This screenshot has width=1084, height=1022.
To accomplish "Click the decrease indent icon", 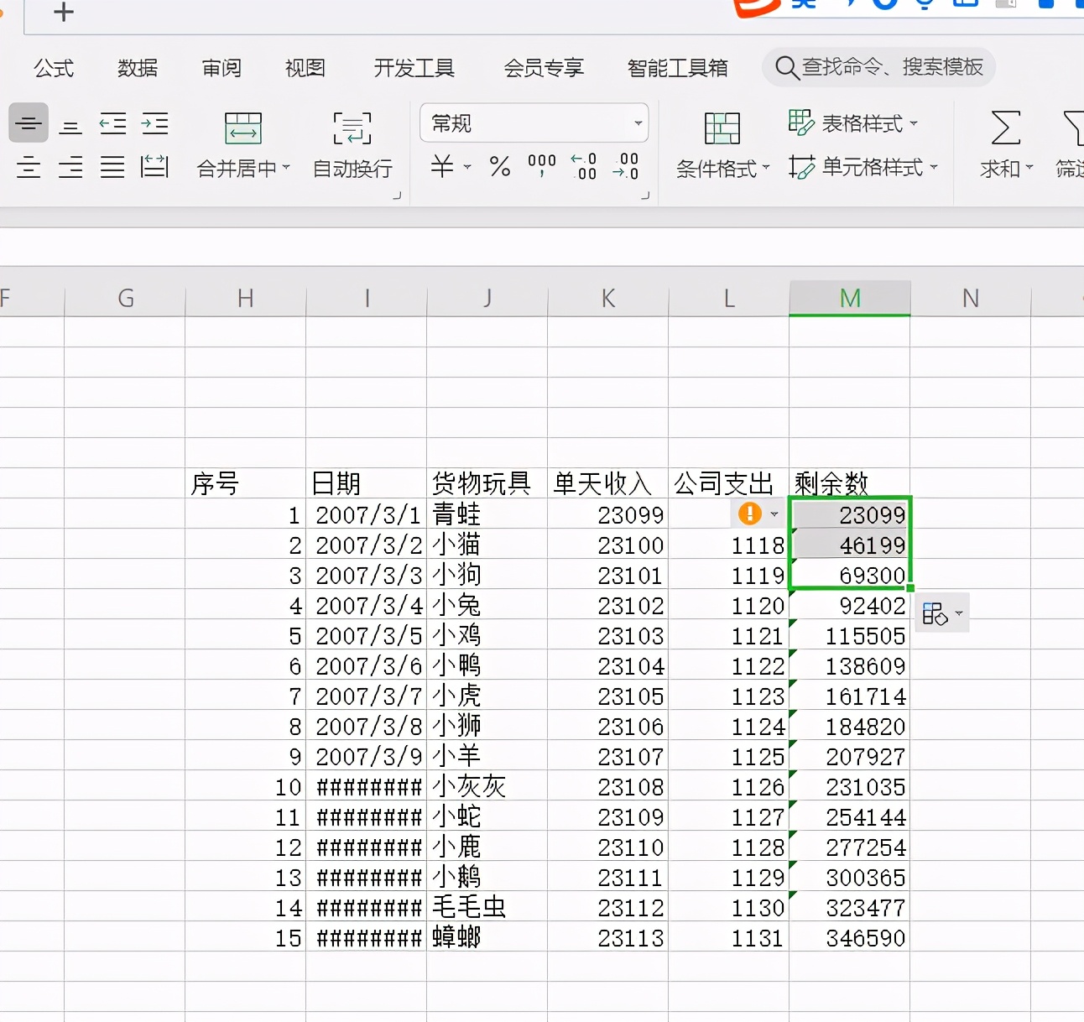I will coord(112,124).
